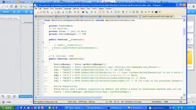Open the Replace dialog from toolbar
Screen dimensions: 196x110
(87, 12)
